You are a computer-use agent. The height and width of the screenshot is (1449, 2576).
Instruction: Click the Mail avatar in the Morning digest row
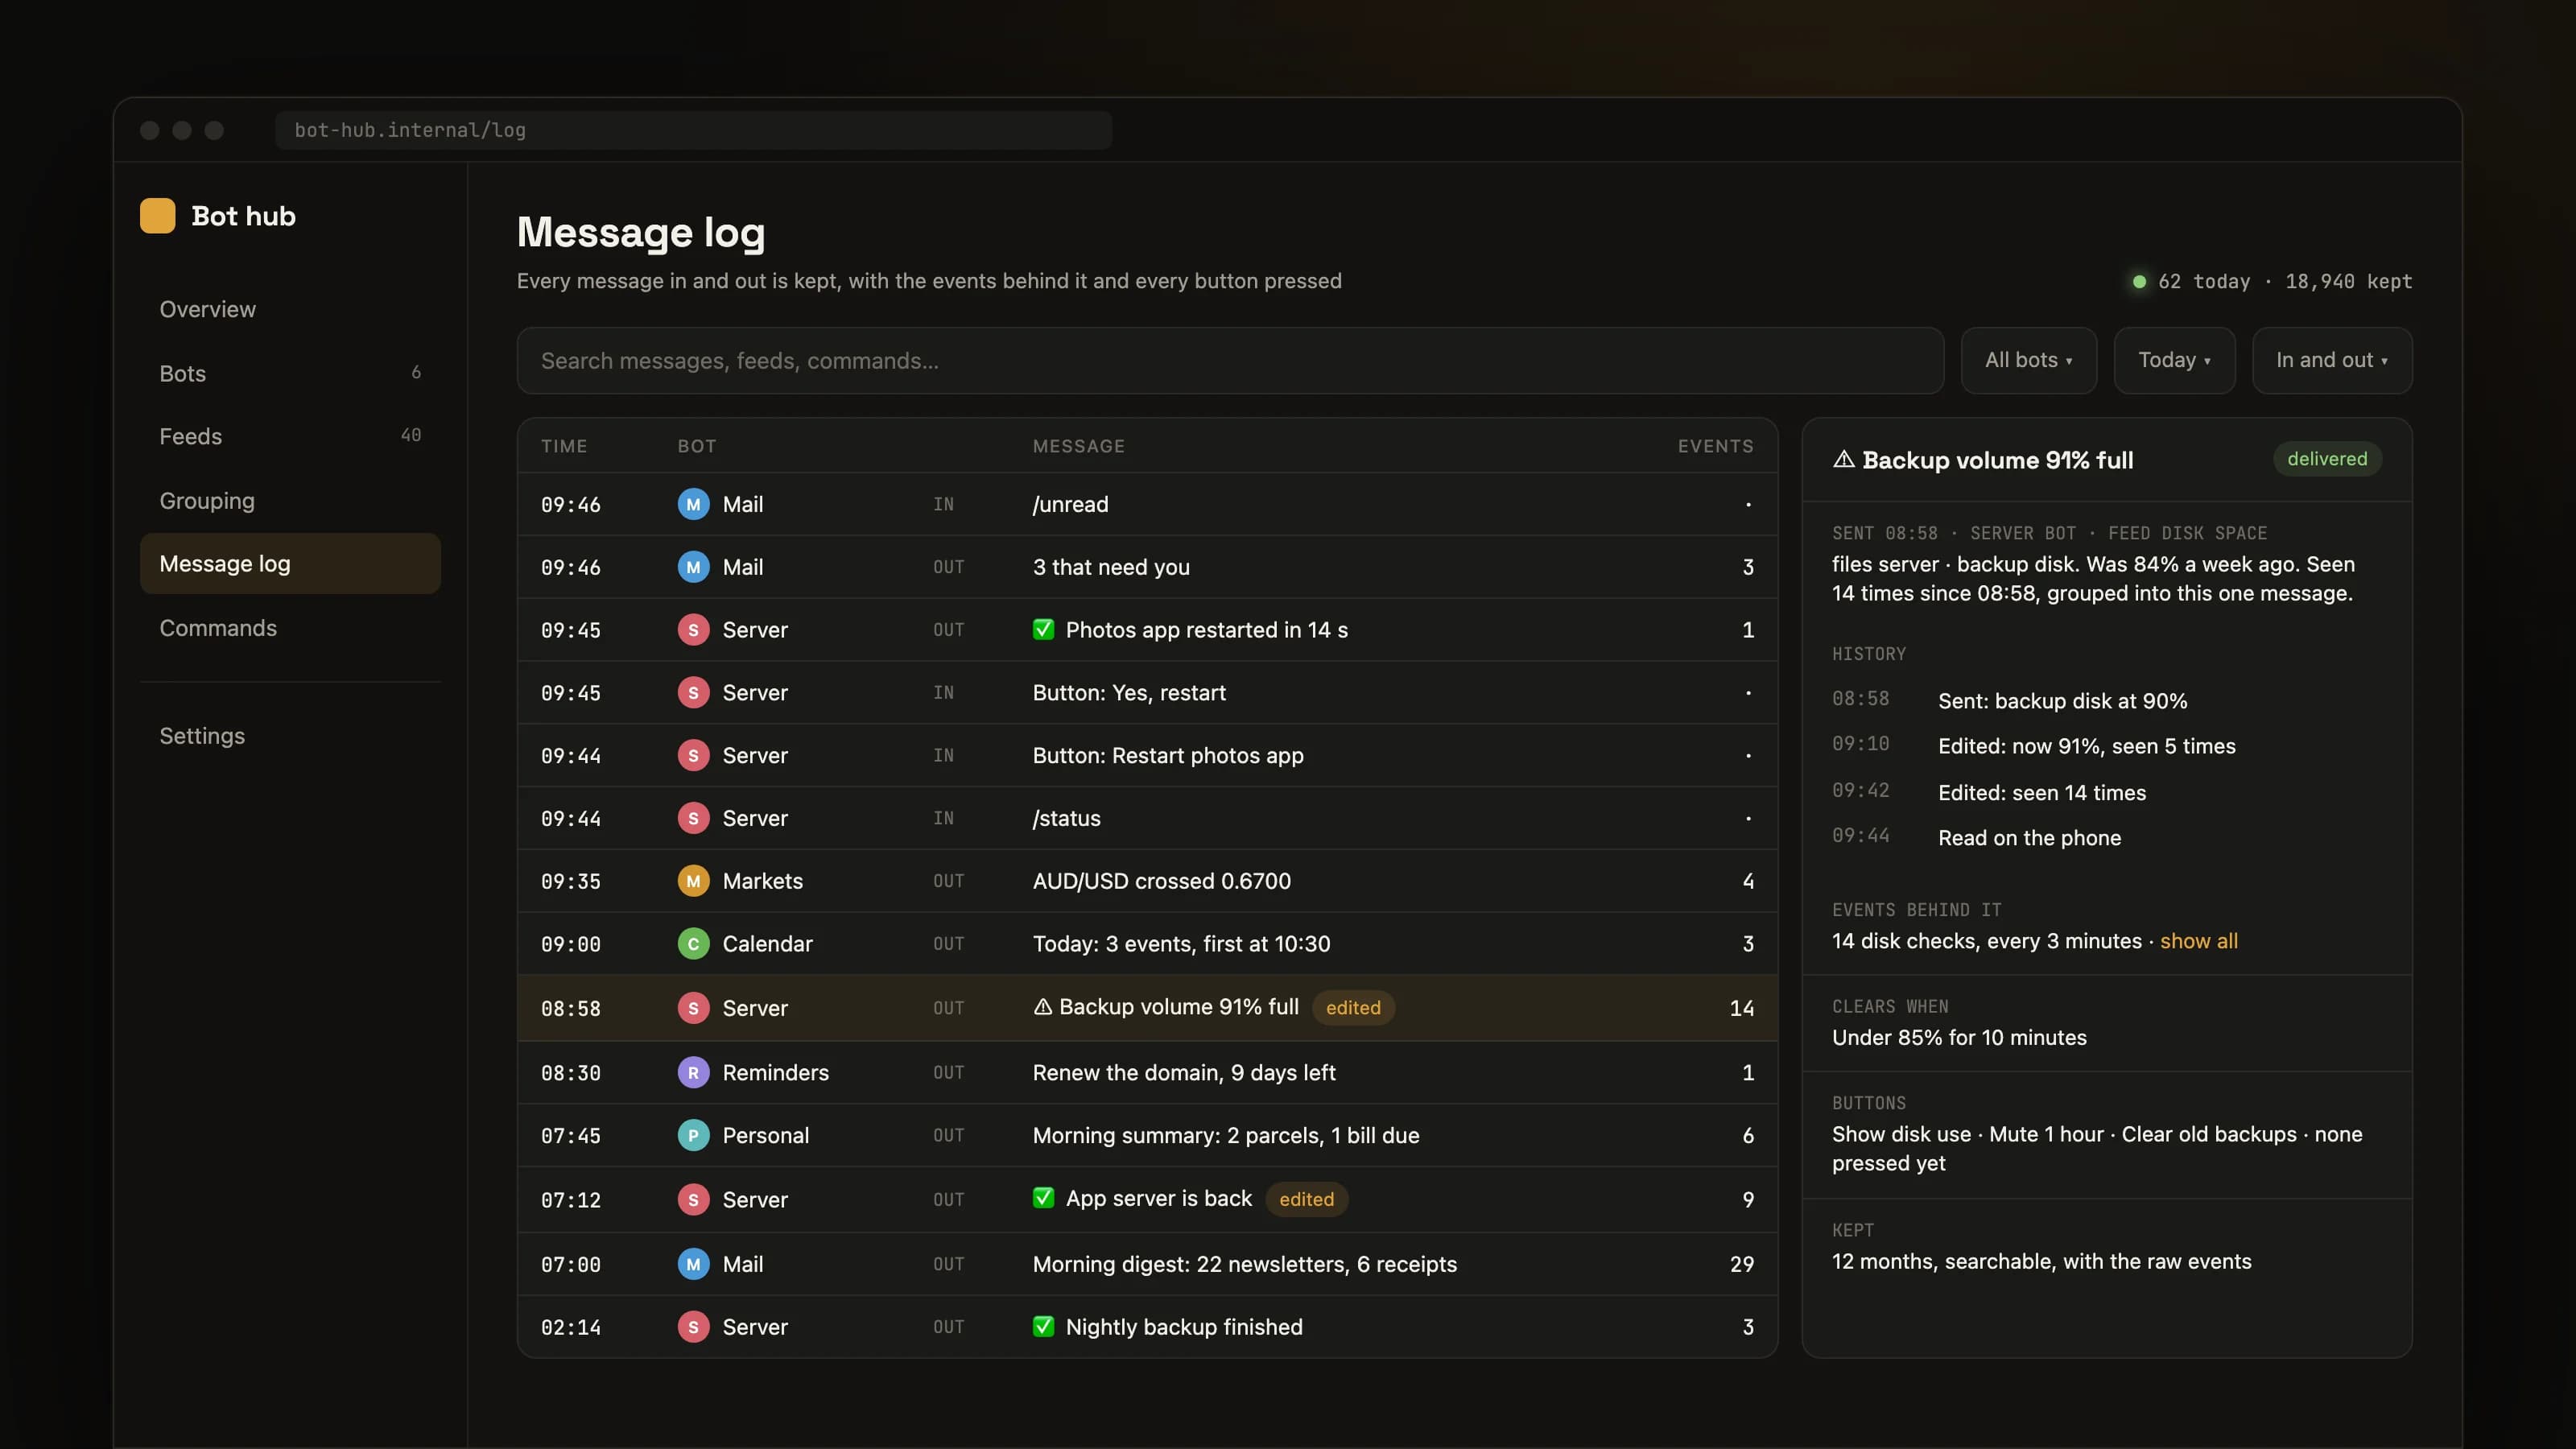[x=693, y=1264]
